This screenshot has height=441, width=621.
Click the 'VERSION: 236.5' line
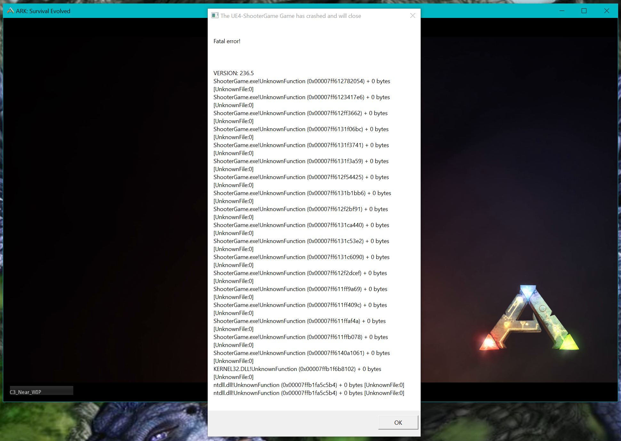click(233, 73)
